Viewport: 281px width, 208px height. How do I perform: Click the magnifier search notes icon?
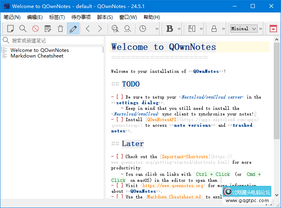point(23,29)
